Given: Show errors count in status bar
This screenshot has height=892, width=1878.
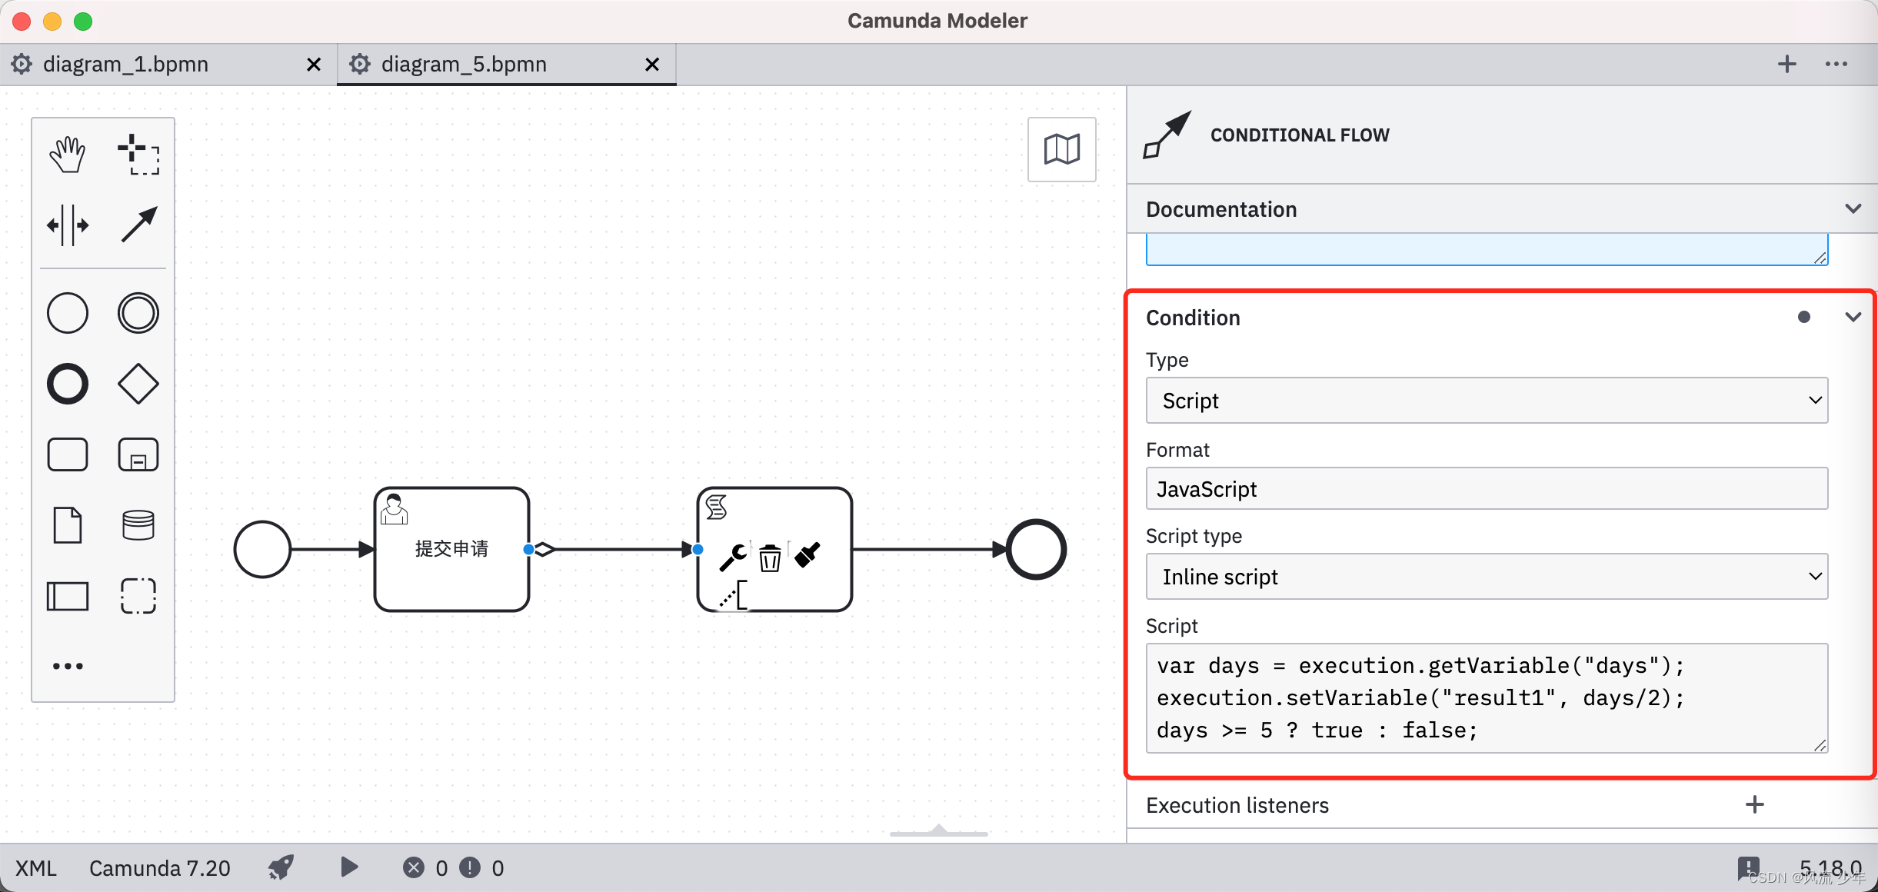Looking at the screenshot, I should click(425, 868).
